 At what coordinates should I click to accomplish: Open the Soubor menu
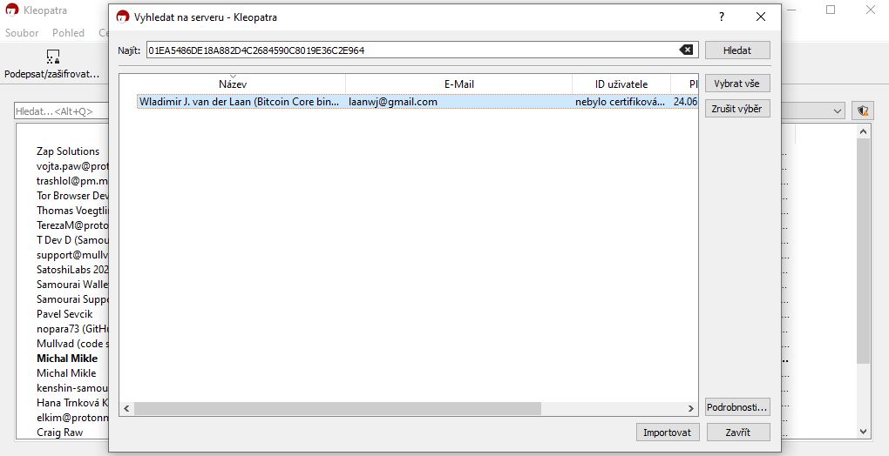(x=22, y=33)
